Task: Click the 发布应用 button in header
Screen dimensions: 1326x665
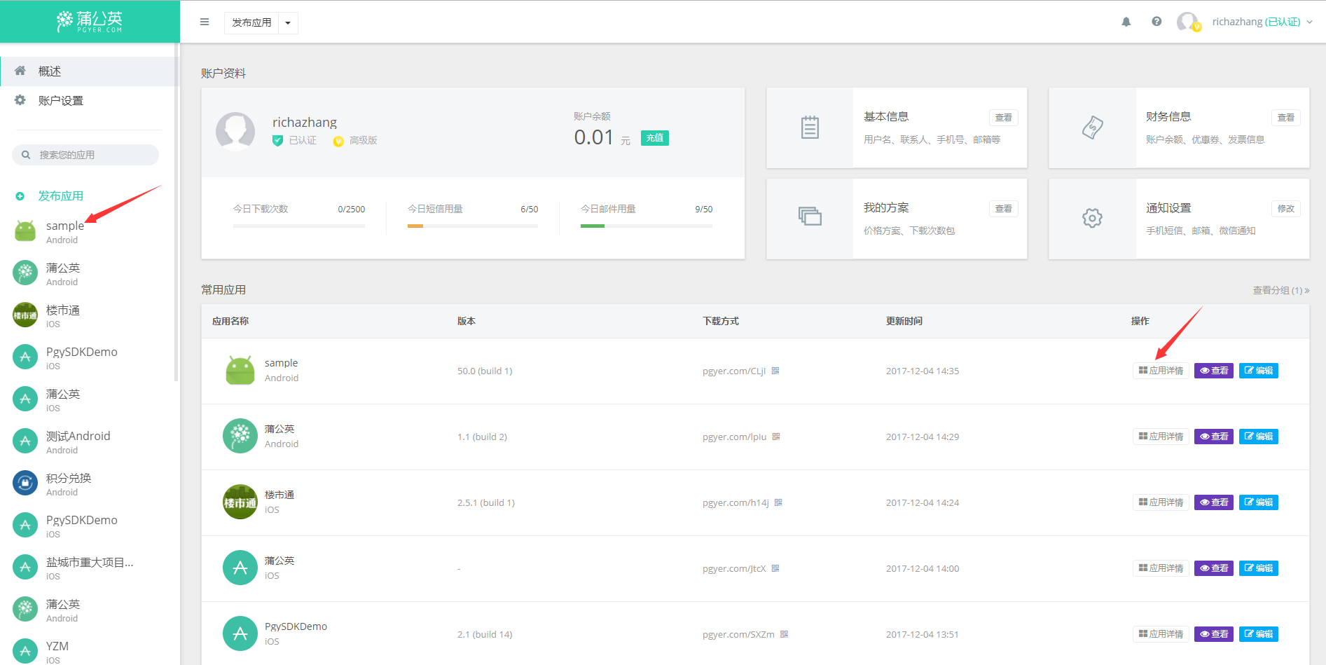Action: [x=251, y=22]
